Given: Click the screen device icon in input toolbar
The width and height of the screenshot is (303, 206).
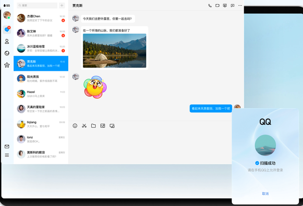Looking at the screenshot, I should [112, 126].
